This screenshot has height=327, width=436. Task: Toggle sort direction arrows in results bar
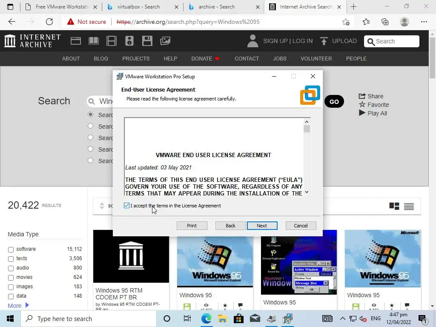pyautogui.click(x=102, y=206)
